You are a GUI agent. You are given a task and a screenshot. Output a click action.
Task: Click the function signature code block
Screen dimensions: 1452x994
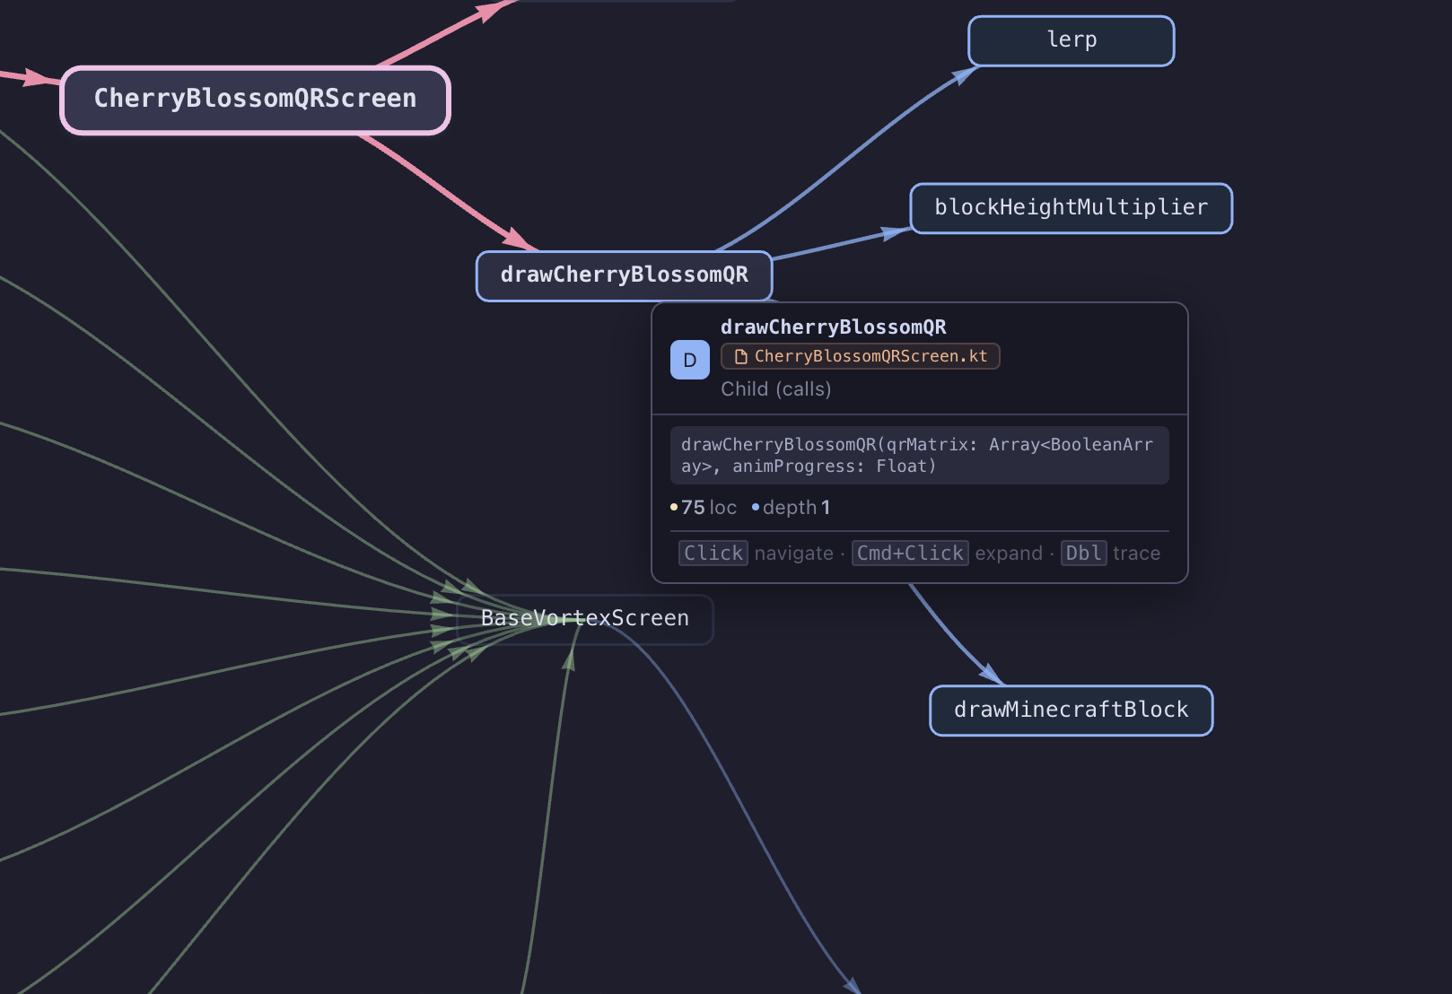coord(919,456)
